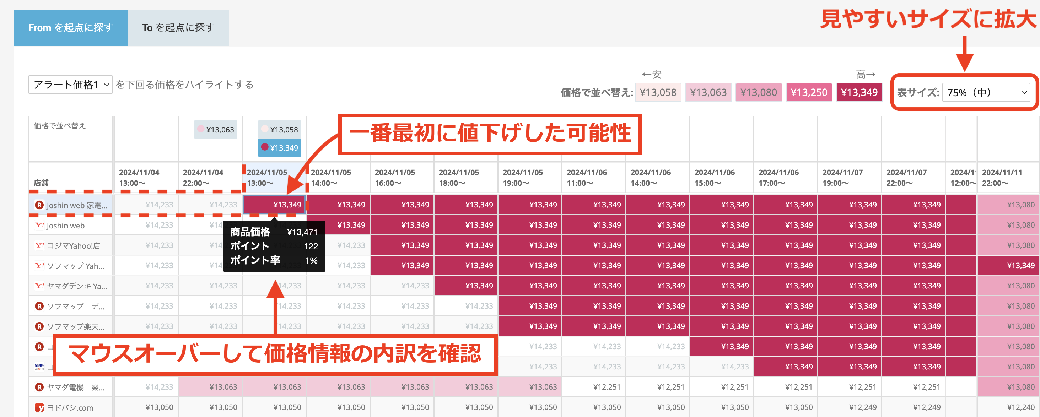Click Yodobashi icon beside ヨドバシ.com
The width and height of the screenshot is (1040, 417).
[x=39, y=407]
